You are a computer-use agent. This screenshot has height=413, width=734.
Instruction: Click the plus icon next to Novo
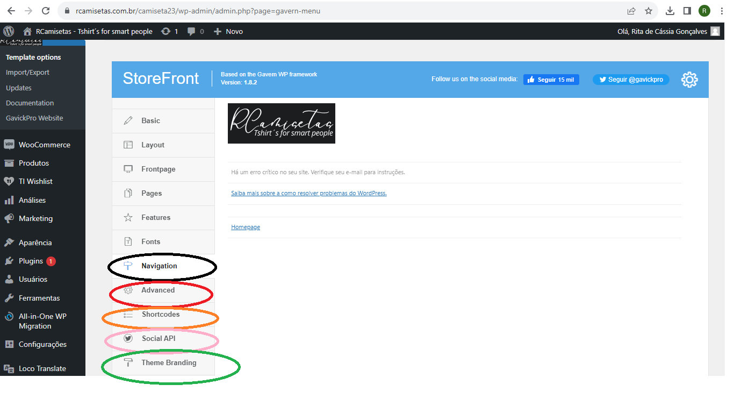[x=218, y=31]
